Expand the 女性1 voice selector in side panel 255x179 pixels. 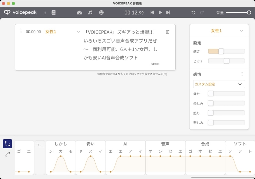[242, 31]
